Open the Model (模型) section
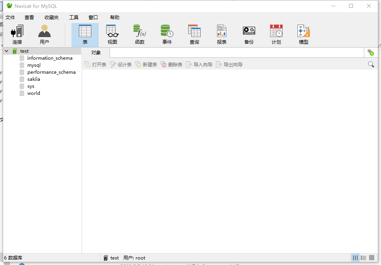 [303, 35]
